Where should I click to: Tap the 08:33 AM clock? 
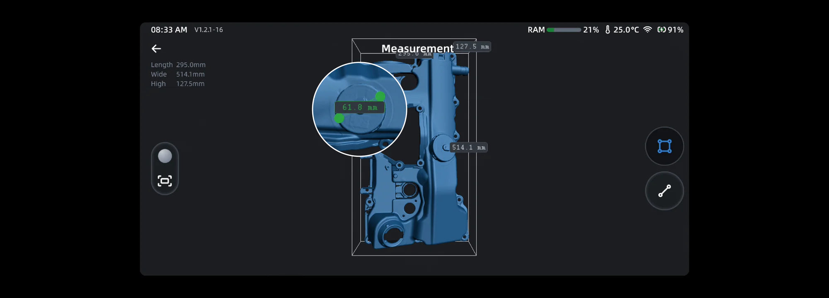169,30
